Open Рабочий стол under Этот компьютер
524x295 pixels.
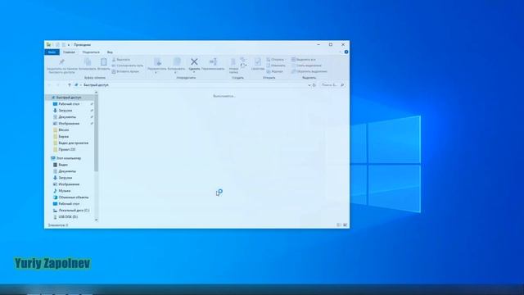pyautogui.click(x=69, y=204)
